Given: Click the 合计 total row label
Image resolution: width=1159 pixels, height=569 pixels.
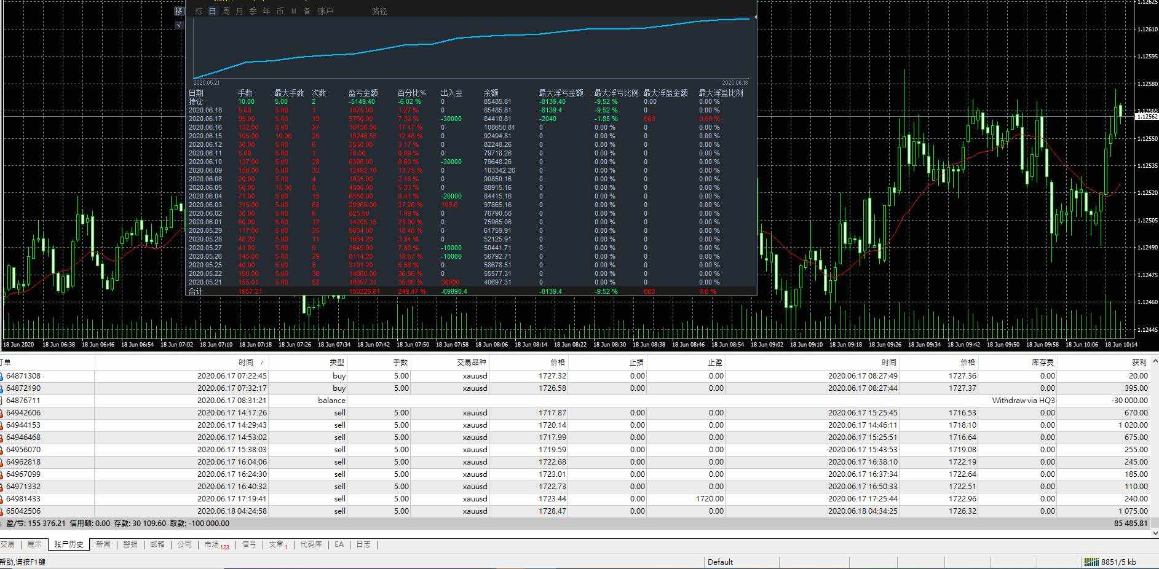Looking at the screenshot, I should tap(196, 291).
